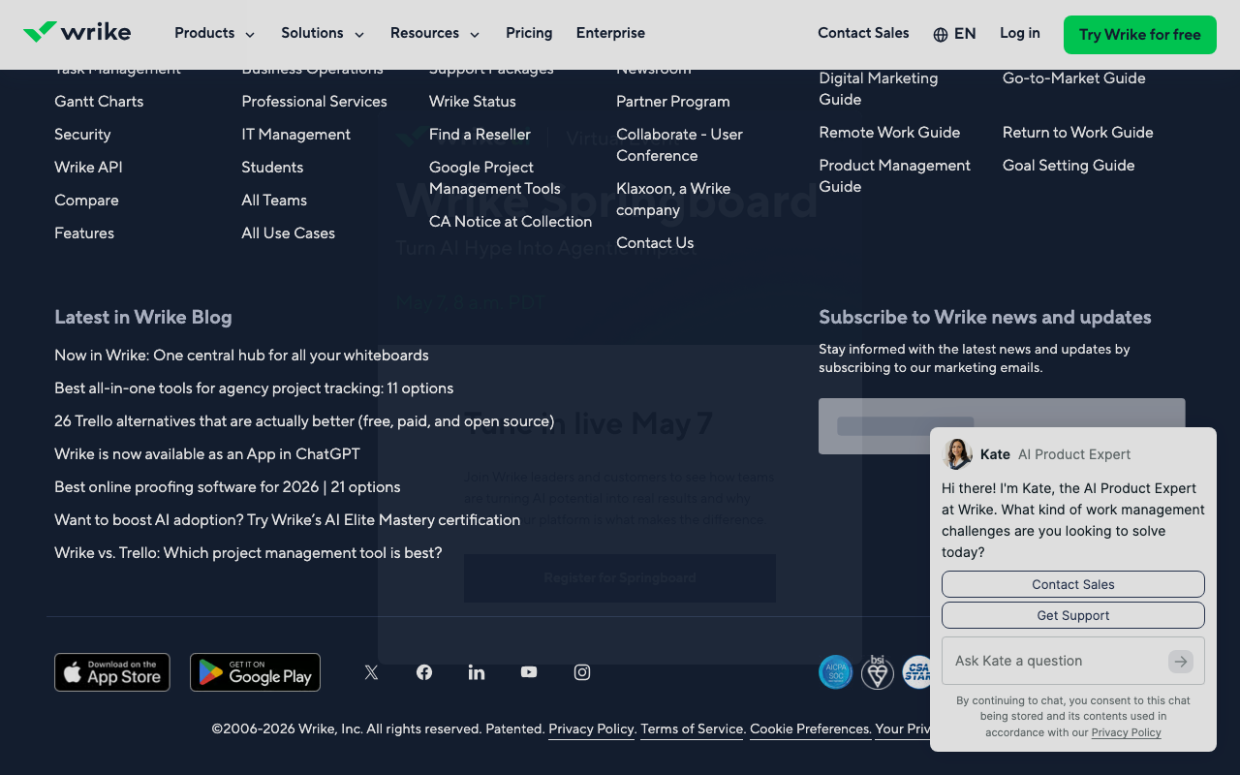Open the Compare link
1240x775 pixels.
86,201
